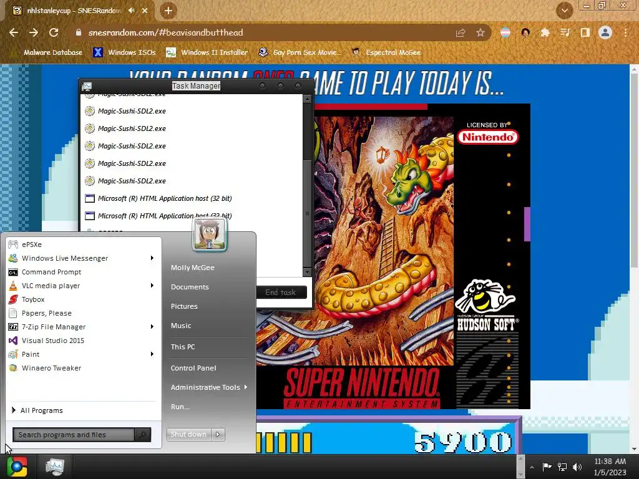Screen dimensions: 639x479
Task: Expand the VLC media player submenu arrow
Action: [152, 286]
